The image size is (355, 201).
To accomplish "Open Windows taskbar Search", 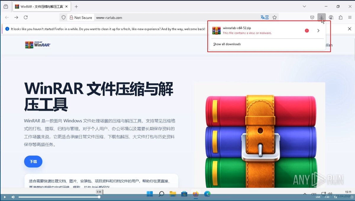I will click(161, 194).
